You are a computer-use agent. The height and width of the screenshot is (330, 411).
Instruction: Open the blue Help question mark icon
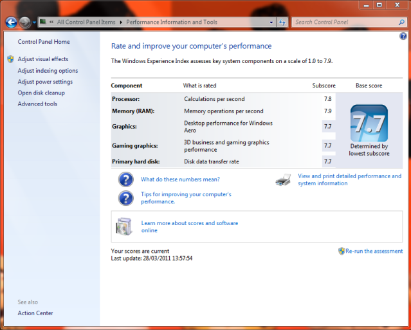[x=403, y=37]
